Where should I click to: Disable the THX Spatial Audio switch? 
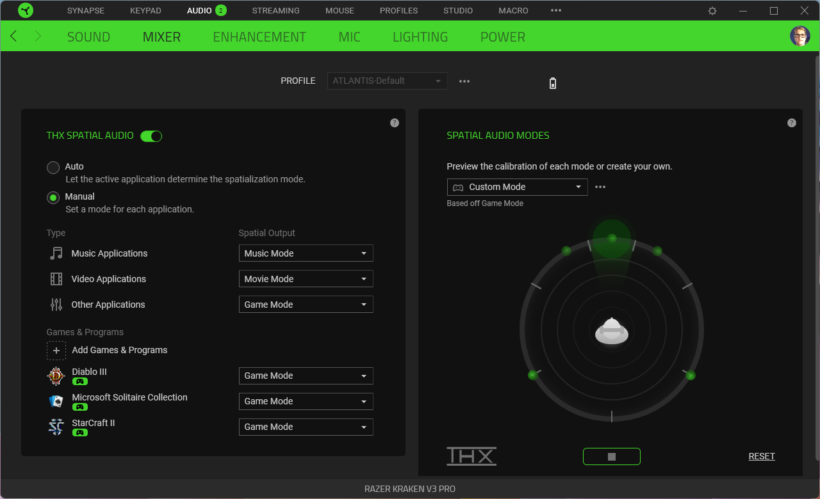click(151, 136)
